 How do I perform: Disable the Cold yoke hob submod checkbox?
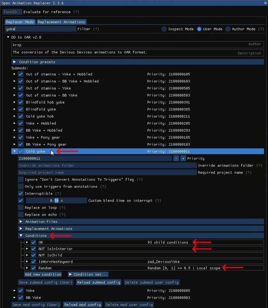click(x=20, y=116)
